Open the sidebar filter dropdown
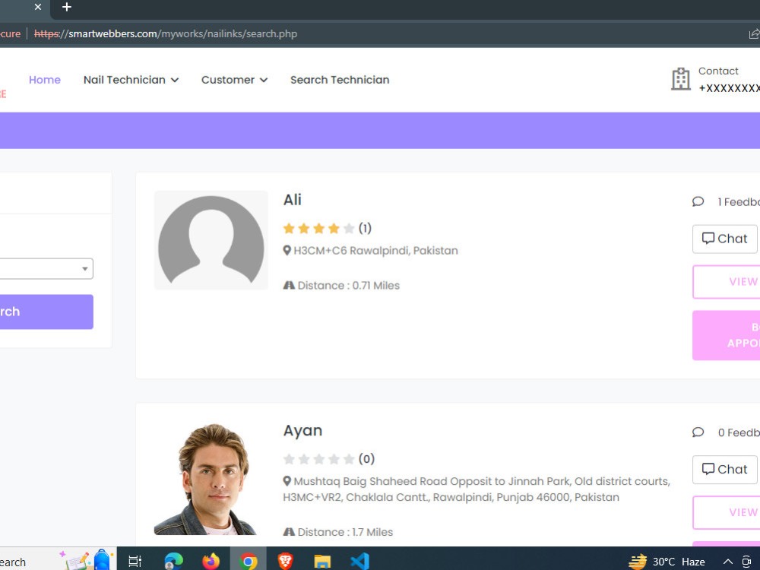Screen dimensions: 760x570 pos(46,269)
